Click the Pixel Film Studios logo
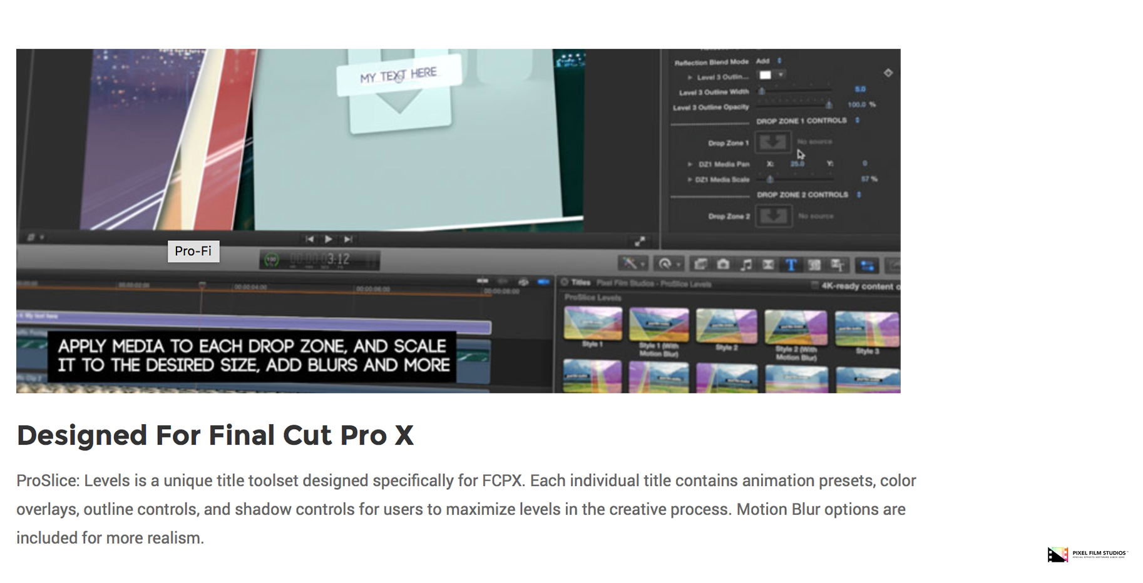The width and height of the screenshot is (1143, 583). [1087, 554]
